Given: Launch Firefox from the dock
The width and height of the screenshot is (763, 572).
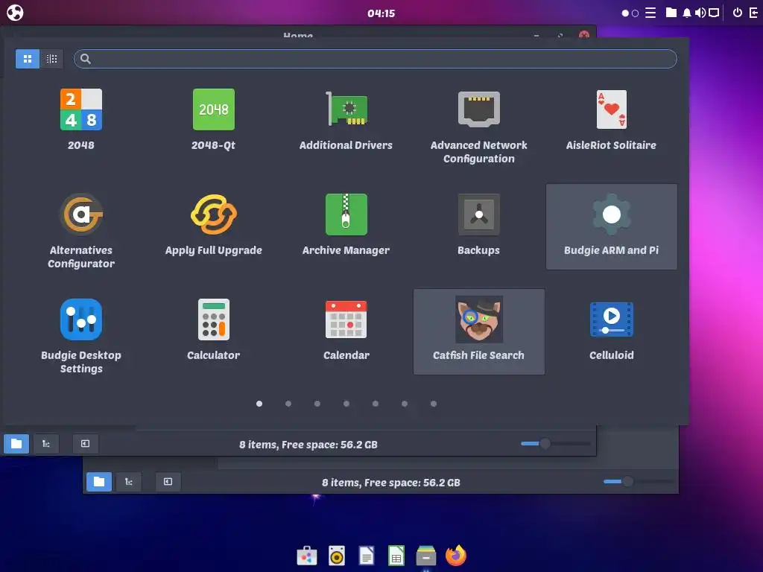Looking at the screenshot, I should pyautogui.click(x=456, y=556).
